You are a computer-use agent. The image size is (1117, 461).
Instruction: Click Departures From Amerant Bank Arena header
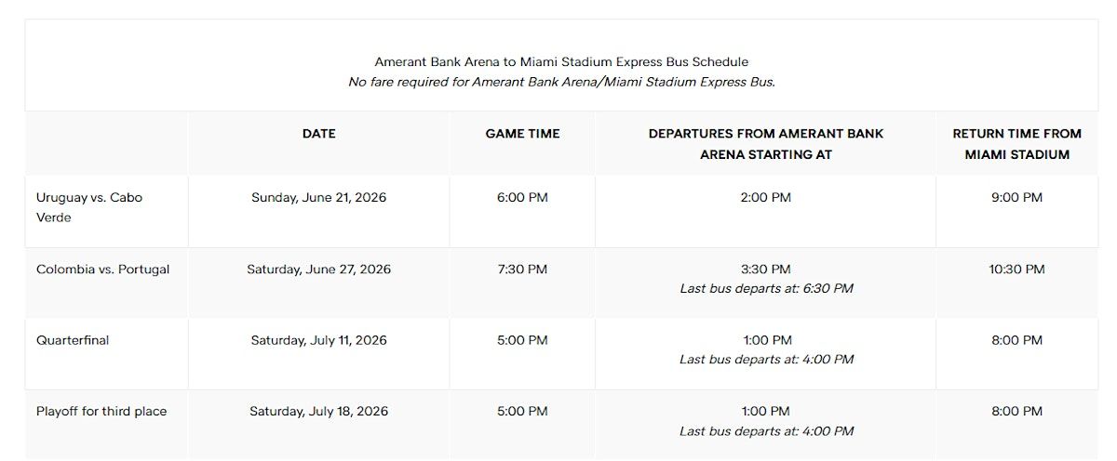coord(766,144)
